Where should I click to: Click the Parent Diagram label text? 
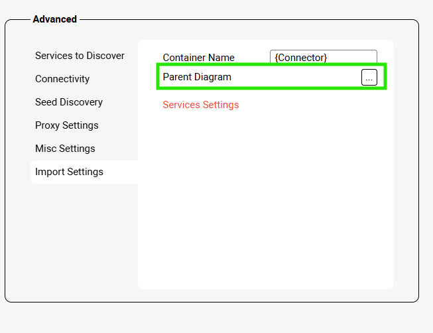click(x=197, y=77)
